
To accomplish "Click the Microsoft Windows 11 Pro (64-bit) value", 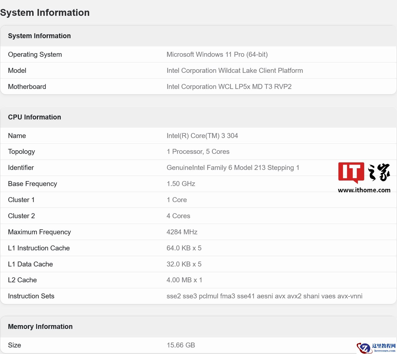I will [217, 54].
